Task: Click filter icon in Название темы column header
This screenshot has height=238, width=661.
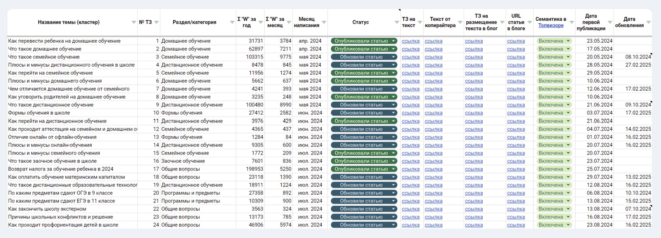Action: click(134, 22)
